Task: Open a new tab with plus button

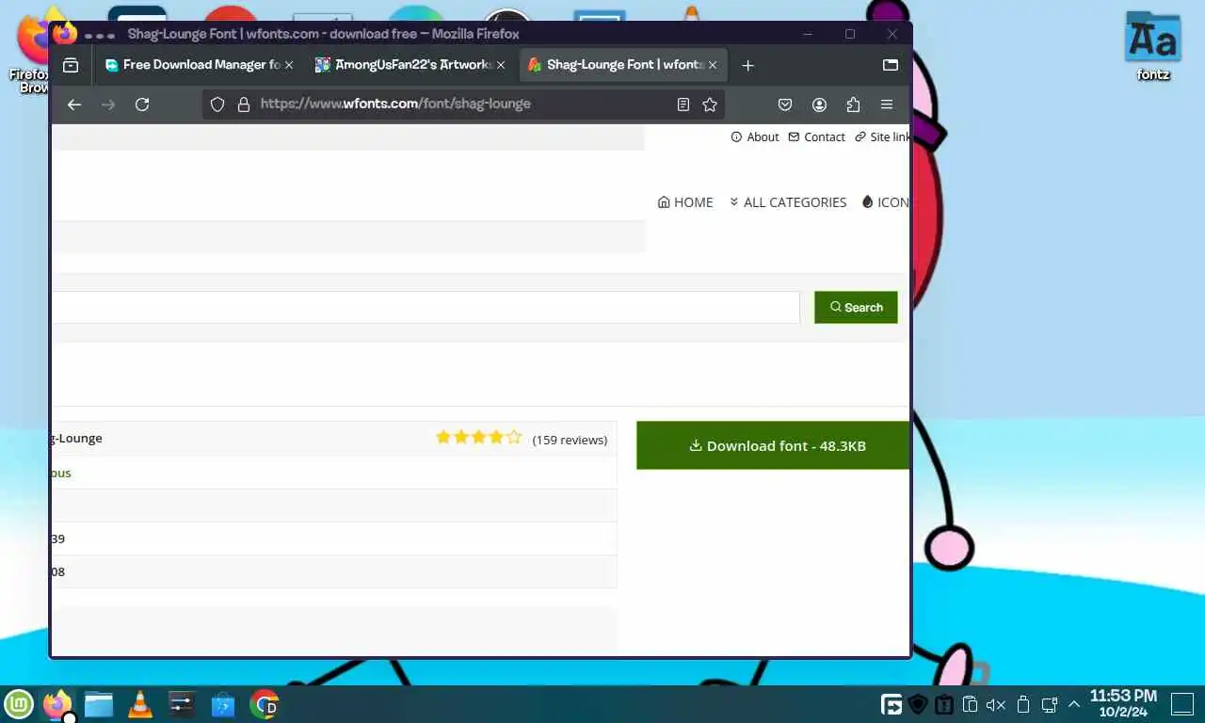Action: point(747,65)
